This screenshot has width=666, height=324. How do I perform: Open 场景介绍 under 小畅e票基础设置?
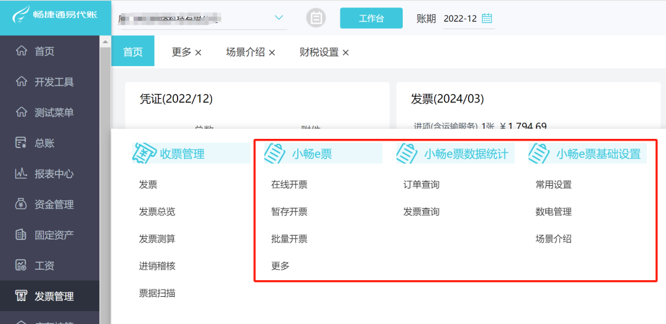553,239
